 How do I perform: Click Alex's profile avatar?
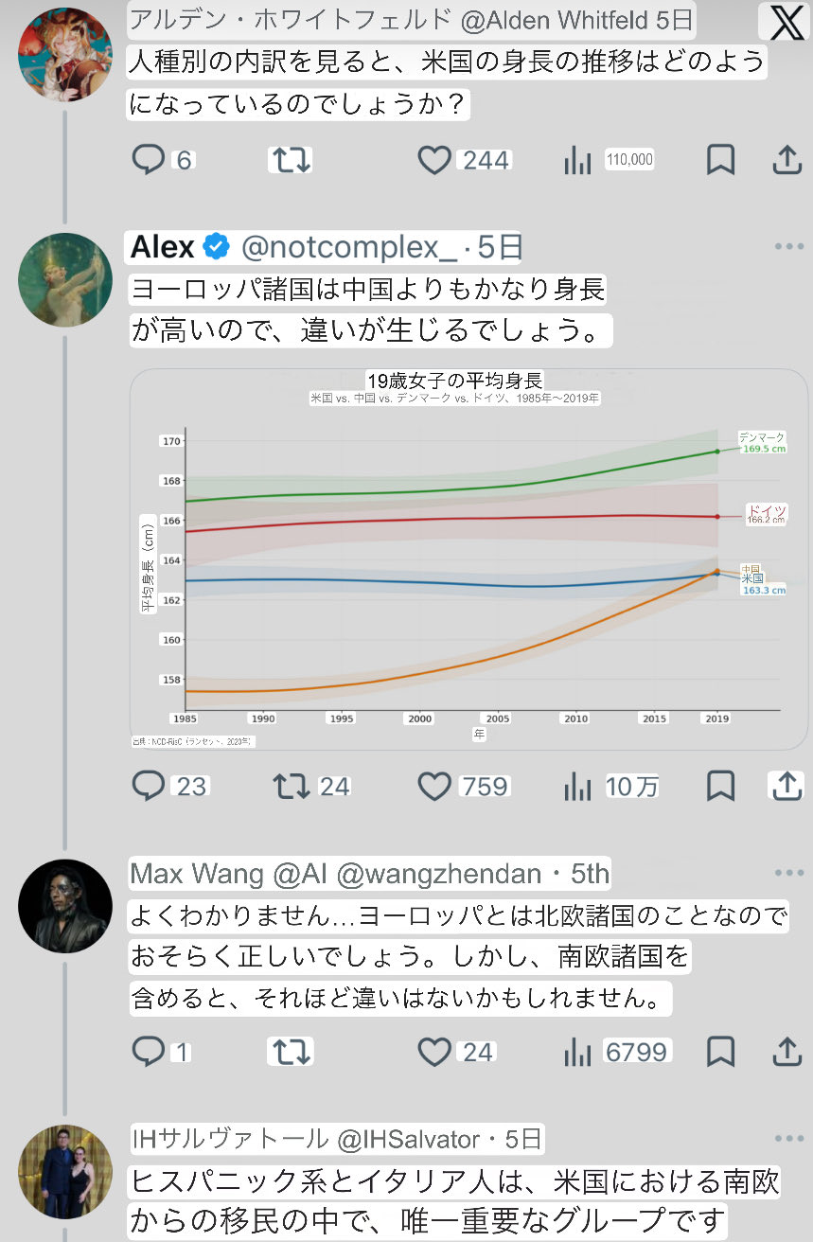[65, 279]
